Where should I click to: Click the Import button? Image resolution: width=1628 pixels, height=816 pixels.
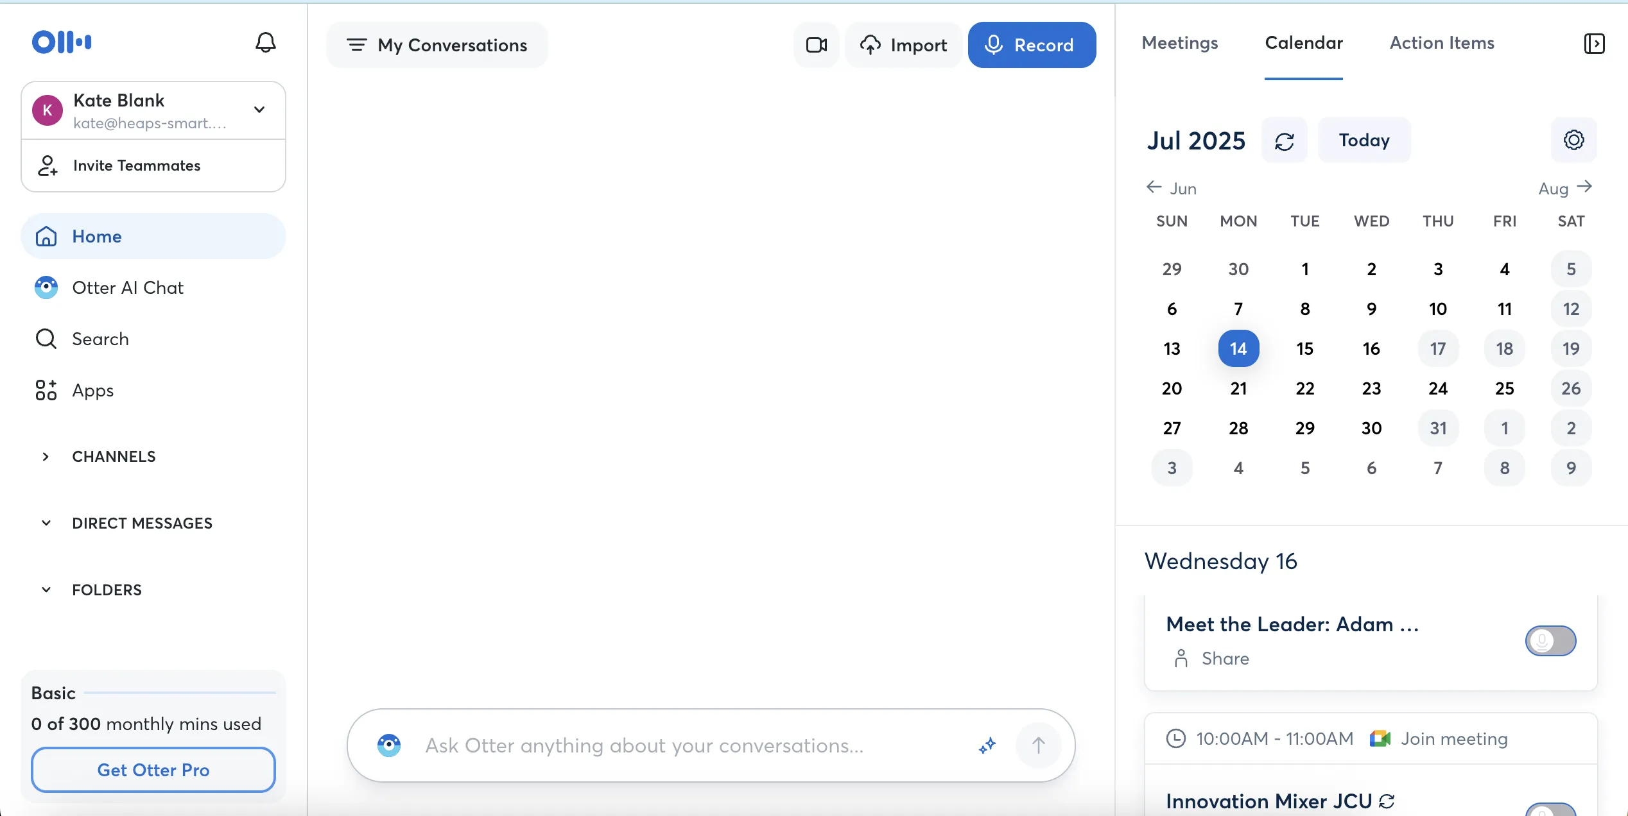[903, 45]
